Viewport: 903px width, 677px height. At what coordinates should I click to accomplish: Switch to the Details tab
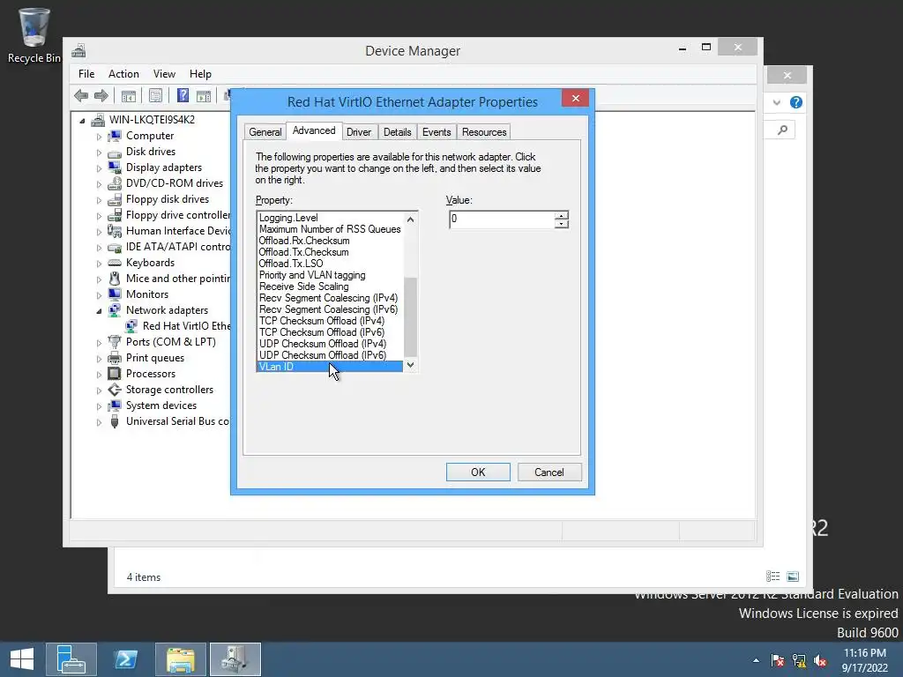(x=398, y=132)
